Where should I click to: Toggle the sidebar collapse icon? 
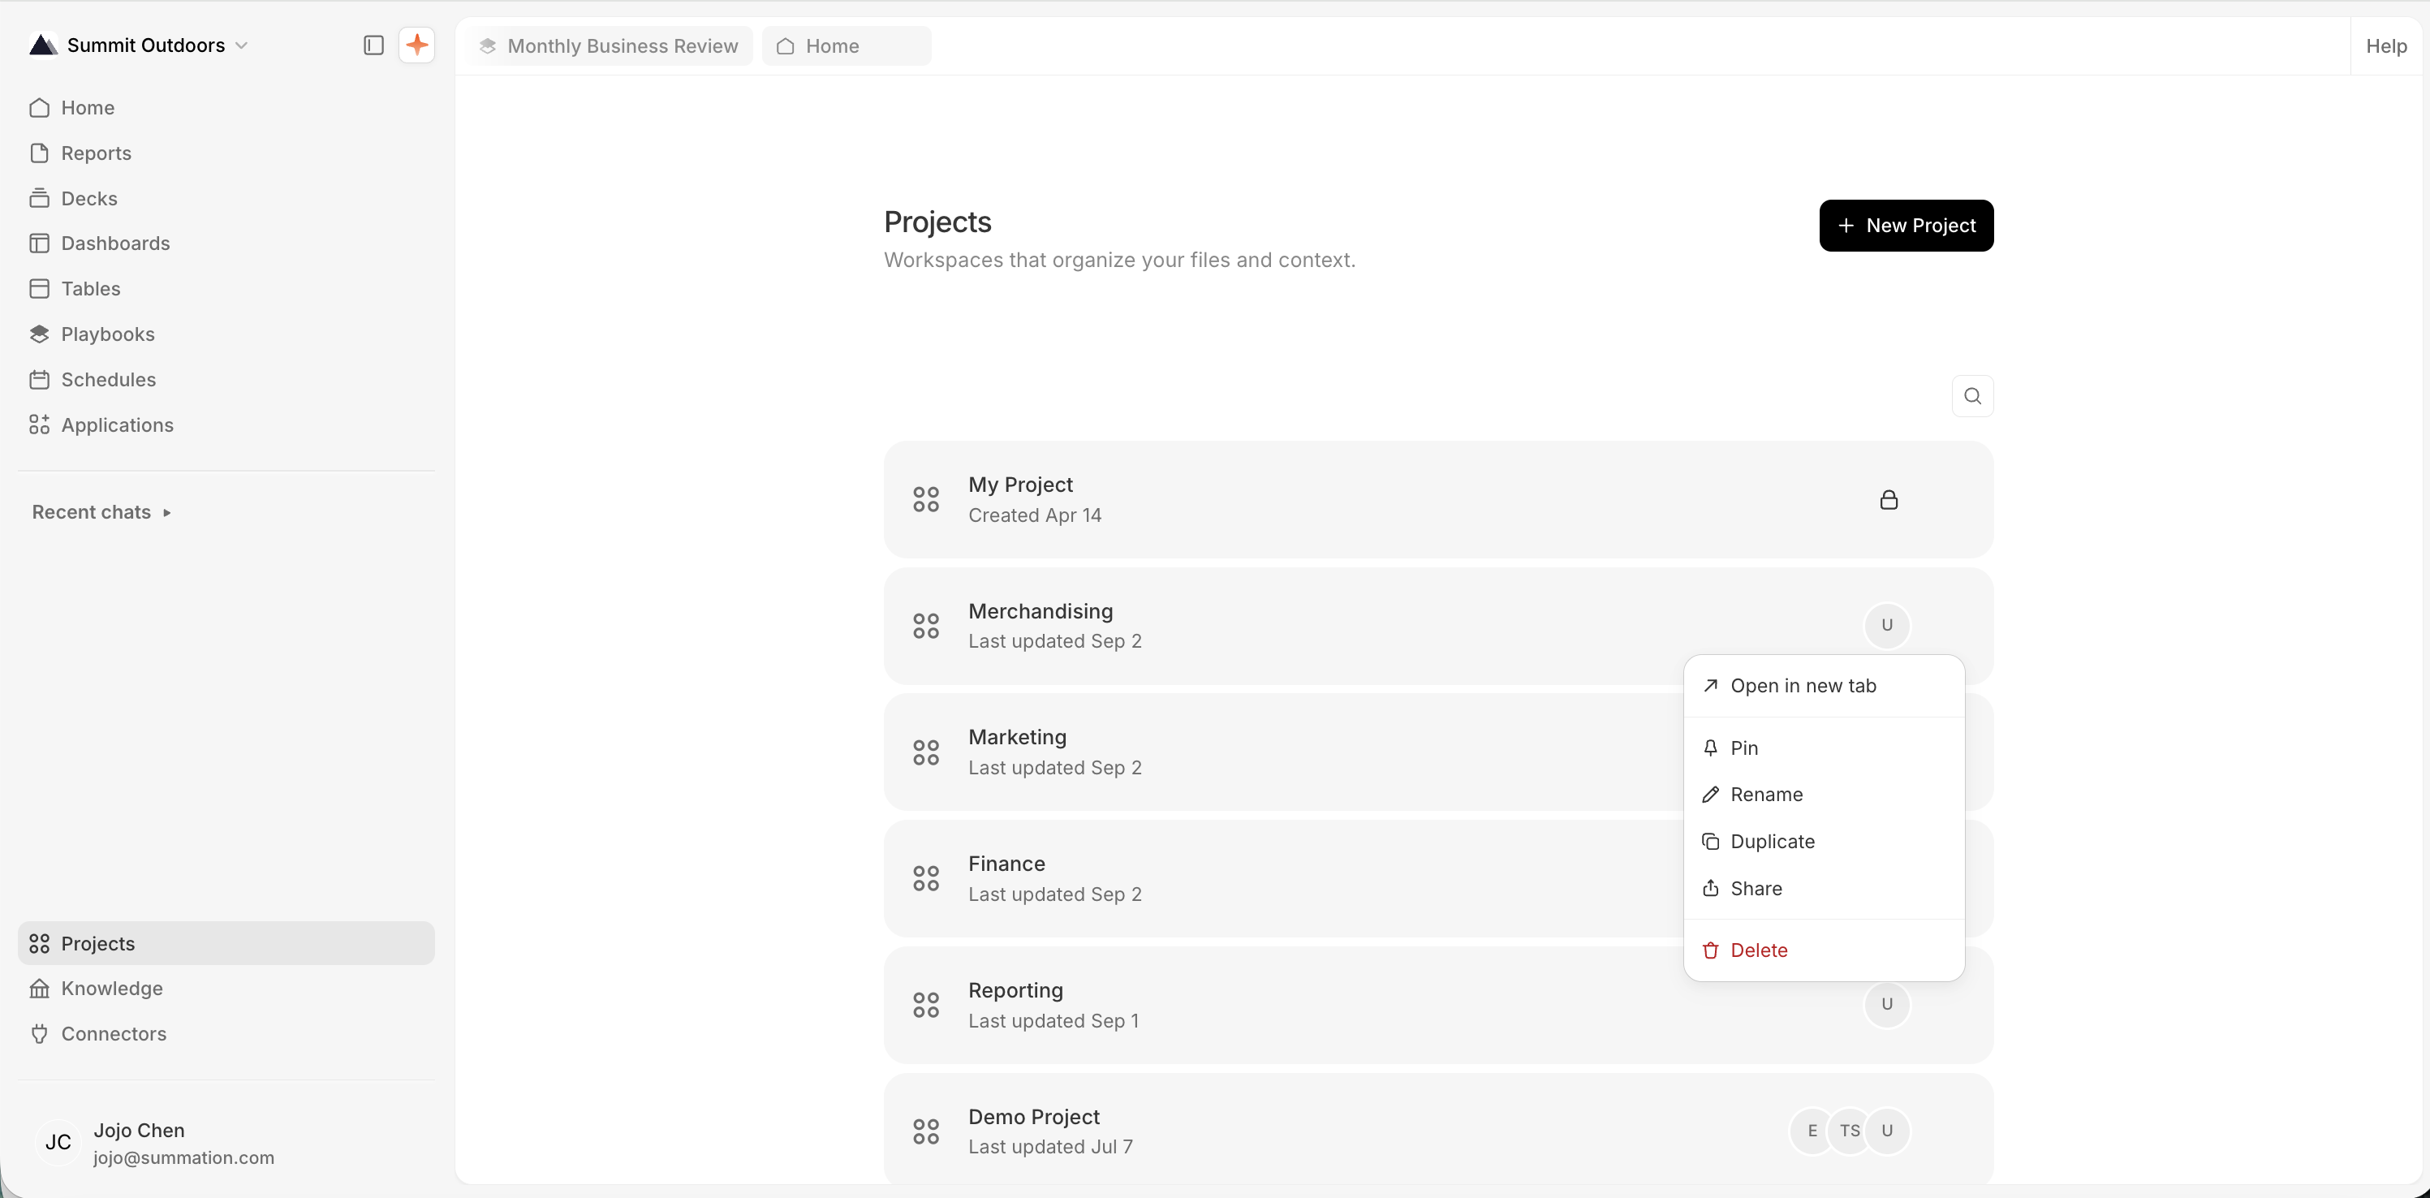[x=373, y=45]
